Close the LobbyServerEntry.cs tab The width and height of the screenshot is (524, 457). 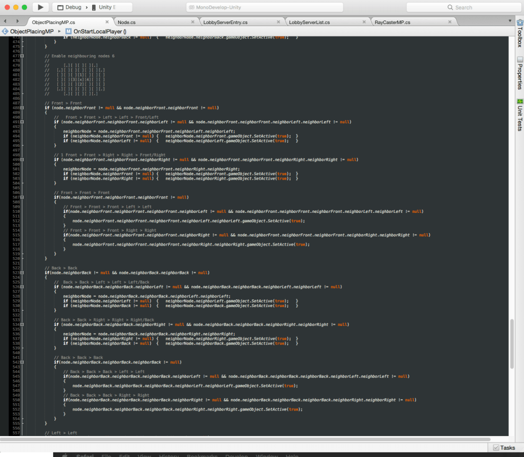click(x=278, y=23)
